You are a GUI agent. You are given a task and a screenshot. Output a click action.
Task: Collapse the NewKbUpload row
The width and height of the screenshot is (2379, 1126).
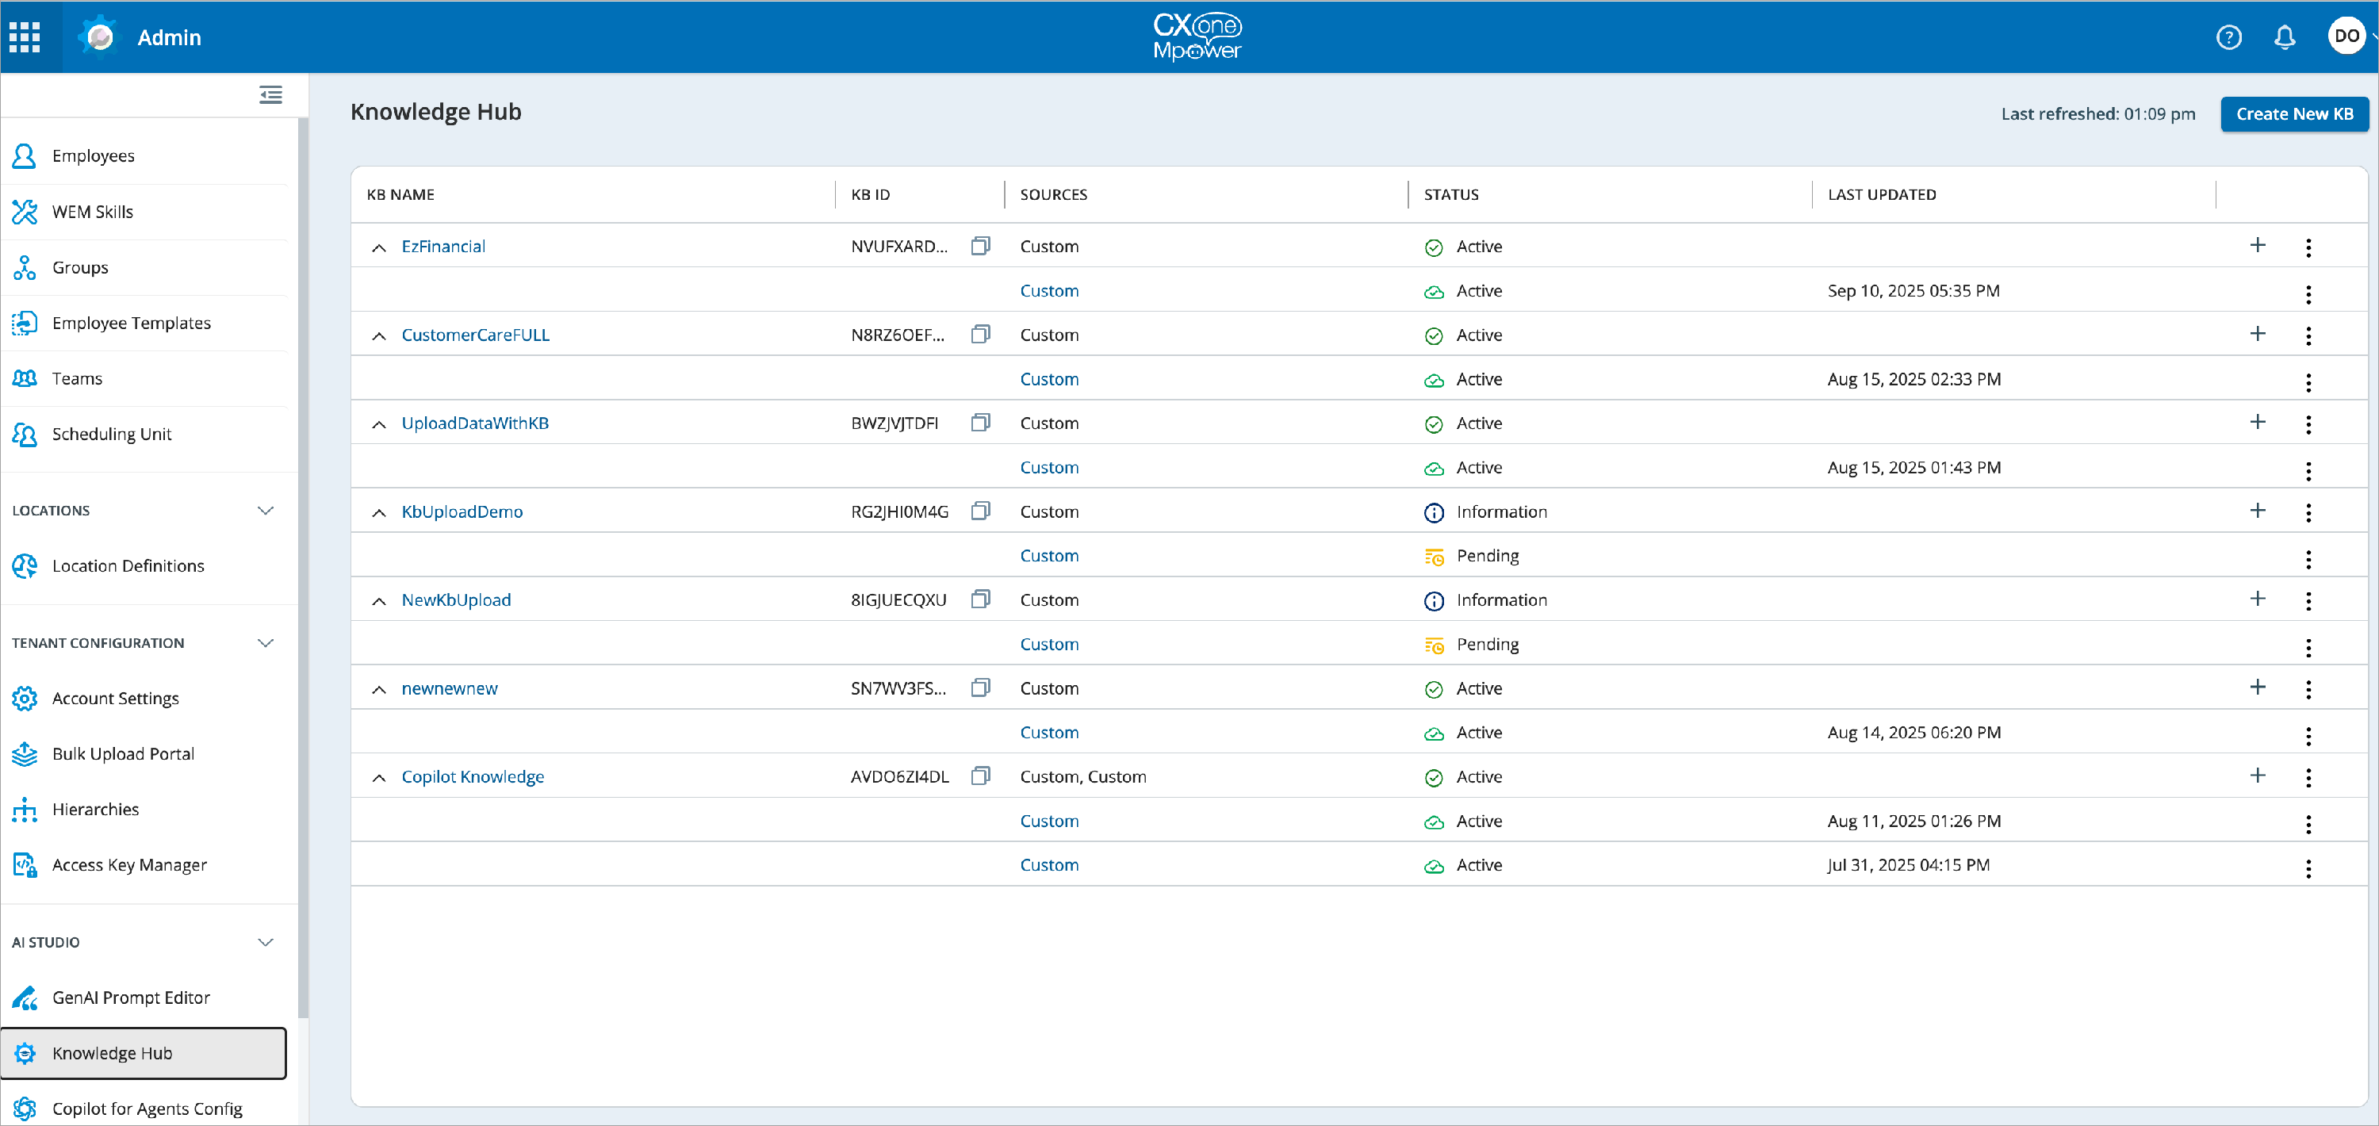pyautogui.click(x=378, y=601)
